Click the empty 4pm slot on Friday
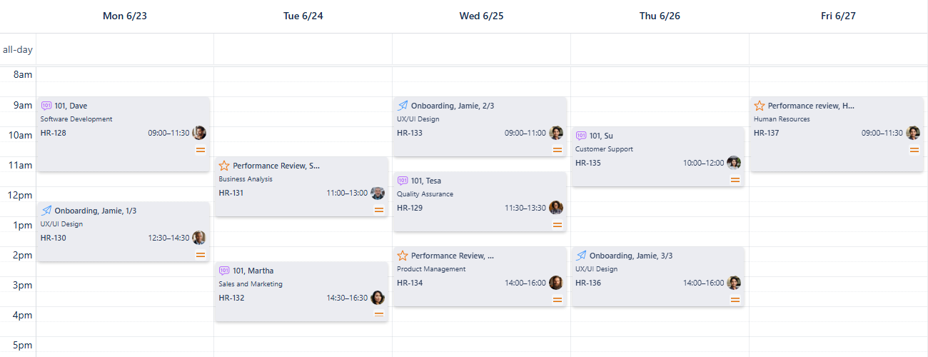Viewport: 928px width, 357px height. coord(838,315)
